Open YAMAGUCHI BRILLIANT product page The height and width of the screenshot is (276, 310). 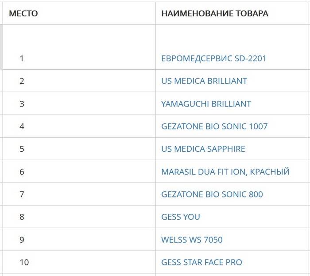pyautogui.click(x=206, y=104)
